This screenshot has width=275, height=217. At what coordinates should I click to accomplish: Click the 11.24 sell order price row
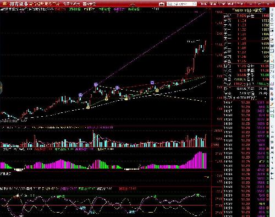click(246, 20)
